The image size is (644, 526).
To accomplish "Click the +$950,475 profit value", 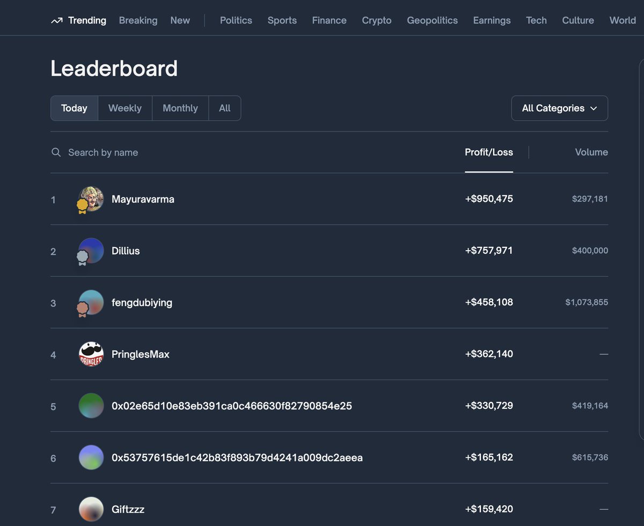I will pyautogui.click(x=489, y=199).
